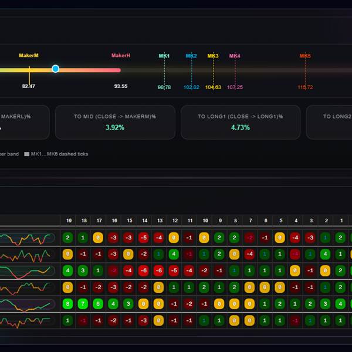Click the MK1 dashed tick label

[164, 56]
